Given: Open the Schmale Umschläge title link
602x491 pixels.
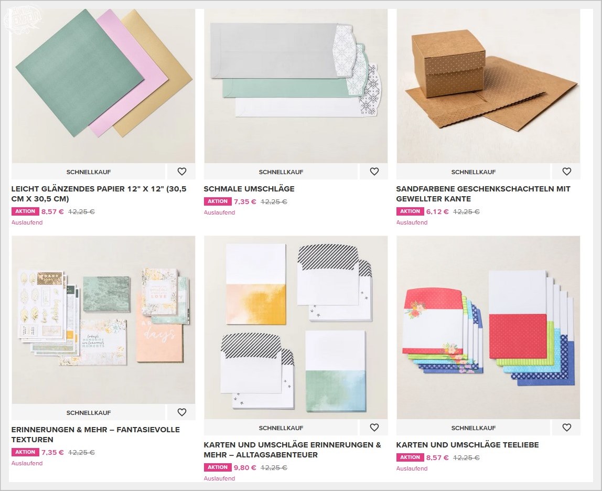Looking at the screenshot, I should click(249, 189).
